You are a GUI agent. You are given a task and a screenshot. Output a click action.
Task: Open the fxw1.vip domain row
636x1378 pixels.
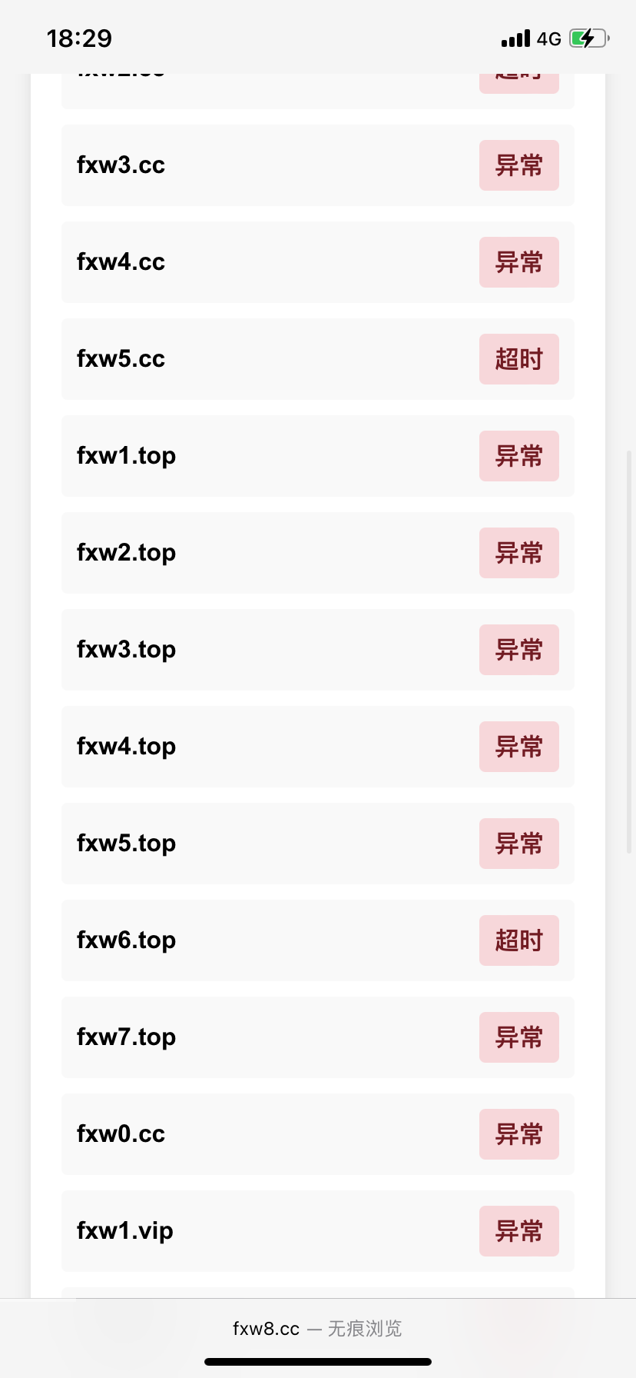pyautogui.click(x=125, y=1231)
